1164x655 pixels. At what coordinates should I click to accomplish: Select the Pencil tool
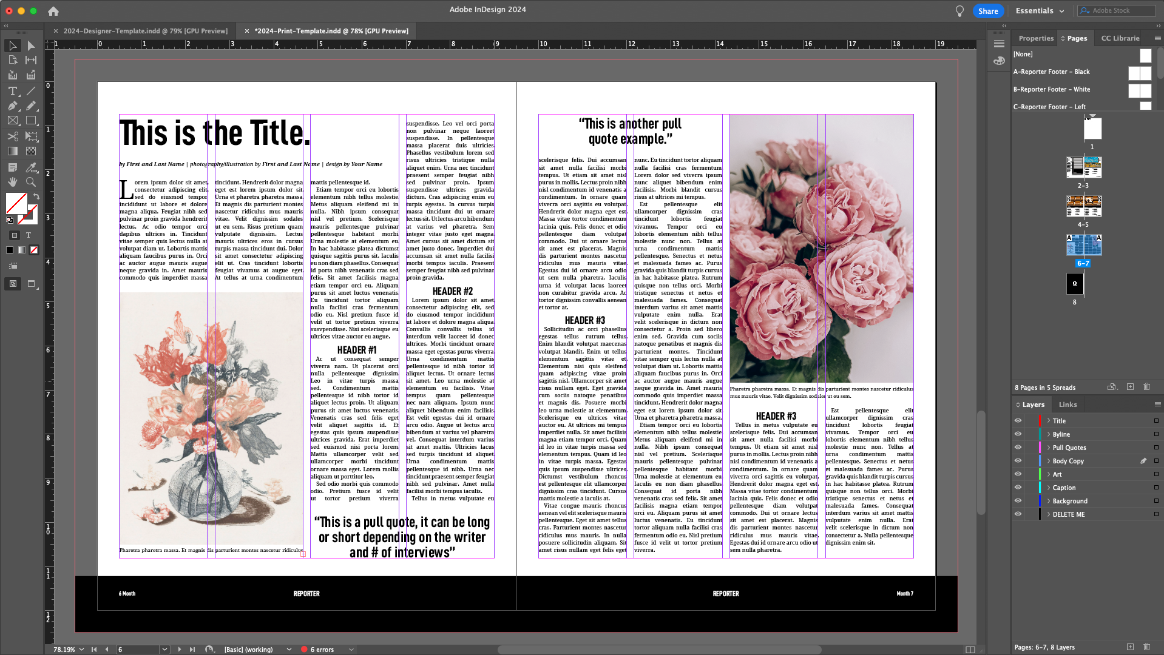(x=31, y=106)
